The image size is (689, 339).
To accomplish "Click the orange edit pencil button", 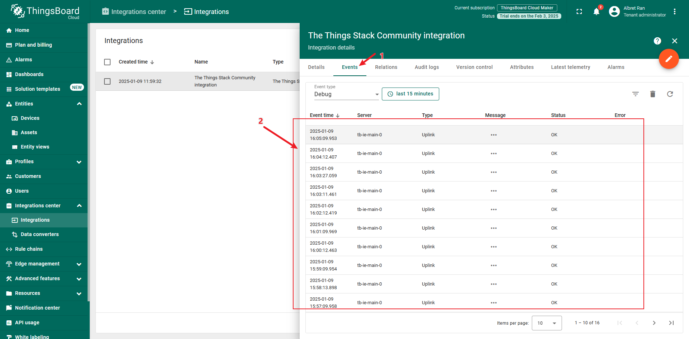I will coord(669,59).
